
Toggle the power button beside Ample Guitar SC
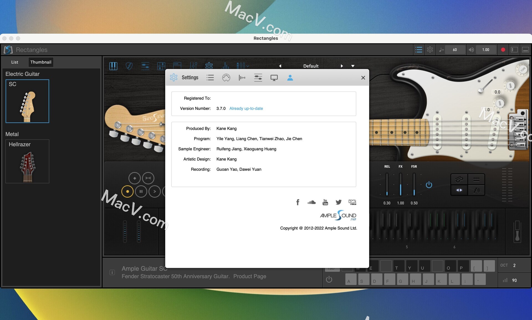(x=329, y=279)
